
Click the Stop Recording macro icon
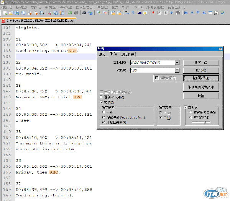[x=159, y=13]
